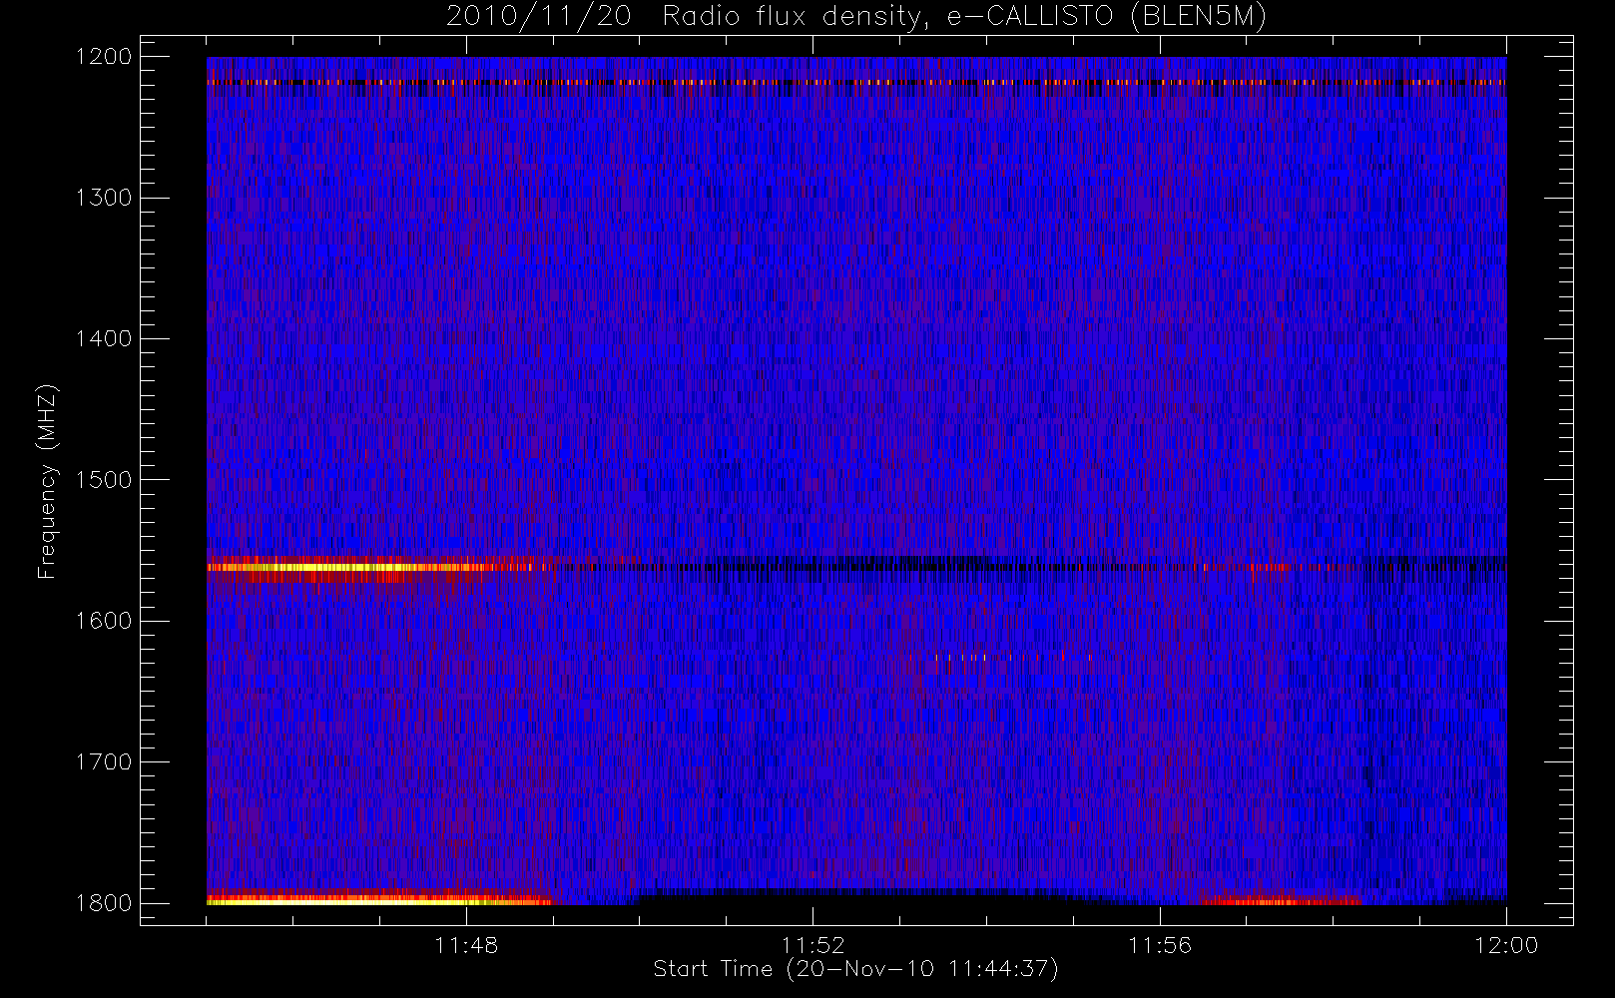
Task: Click the 1200 frequency tick label
Action: 104,57
